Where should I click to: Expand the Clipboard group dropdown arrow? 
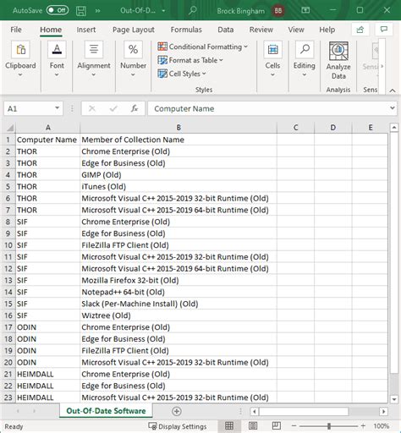click(20, 75)
